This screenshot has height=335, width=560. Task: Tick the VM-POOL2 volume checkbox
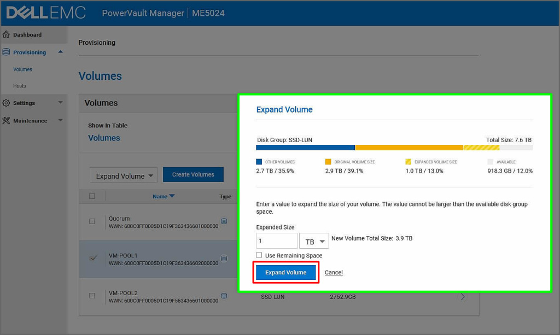(x=92, y=296)
